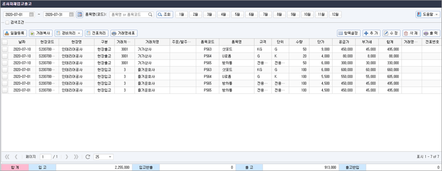This screenshot has height=171, width=442.
Task: Select the 2월 month button
Action: [x=195, y=15]
